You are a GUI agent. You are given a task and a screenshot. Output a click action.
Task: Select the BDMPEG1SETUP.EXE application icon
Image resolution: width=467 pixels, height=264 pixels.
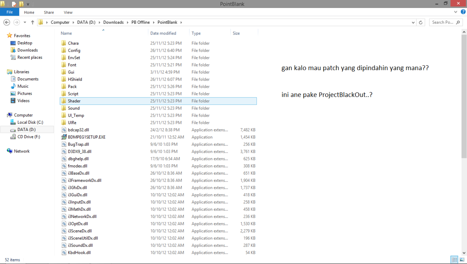point(64,137)
